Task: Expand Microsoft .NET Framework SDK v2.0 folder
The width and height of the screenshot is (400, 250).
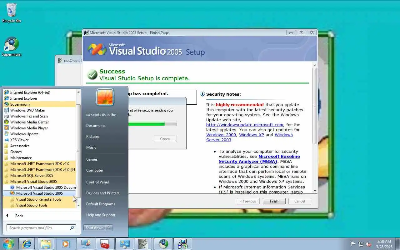Action: (x=39, y=164)
